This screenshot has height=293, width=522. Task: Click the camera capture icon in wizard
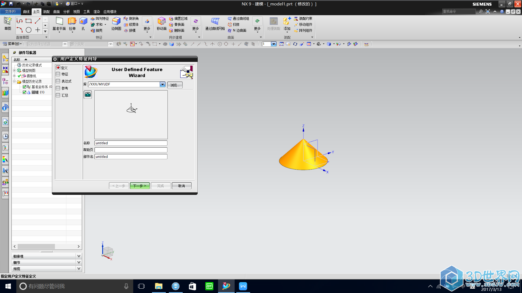tap(88, 94)
